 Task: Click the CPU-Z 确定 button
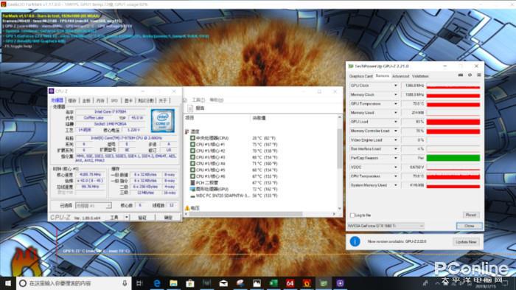click(x=168, y=218)
